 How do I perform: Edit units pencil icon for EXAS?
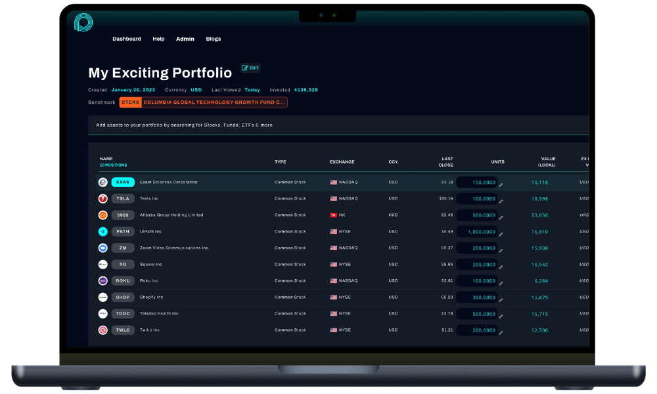pos(501,185)
